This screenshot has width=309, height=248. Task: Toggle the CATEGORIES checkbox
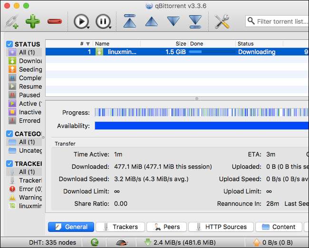coord(9,134)
